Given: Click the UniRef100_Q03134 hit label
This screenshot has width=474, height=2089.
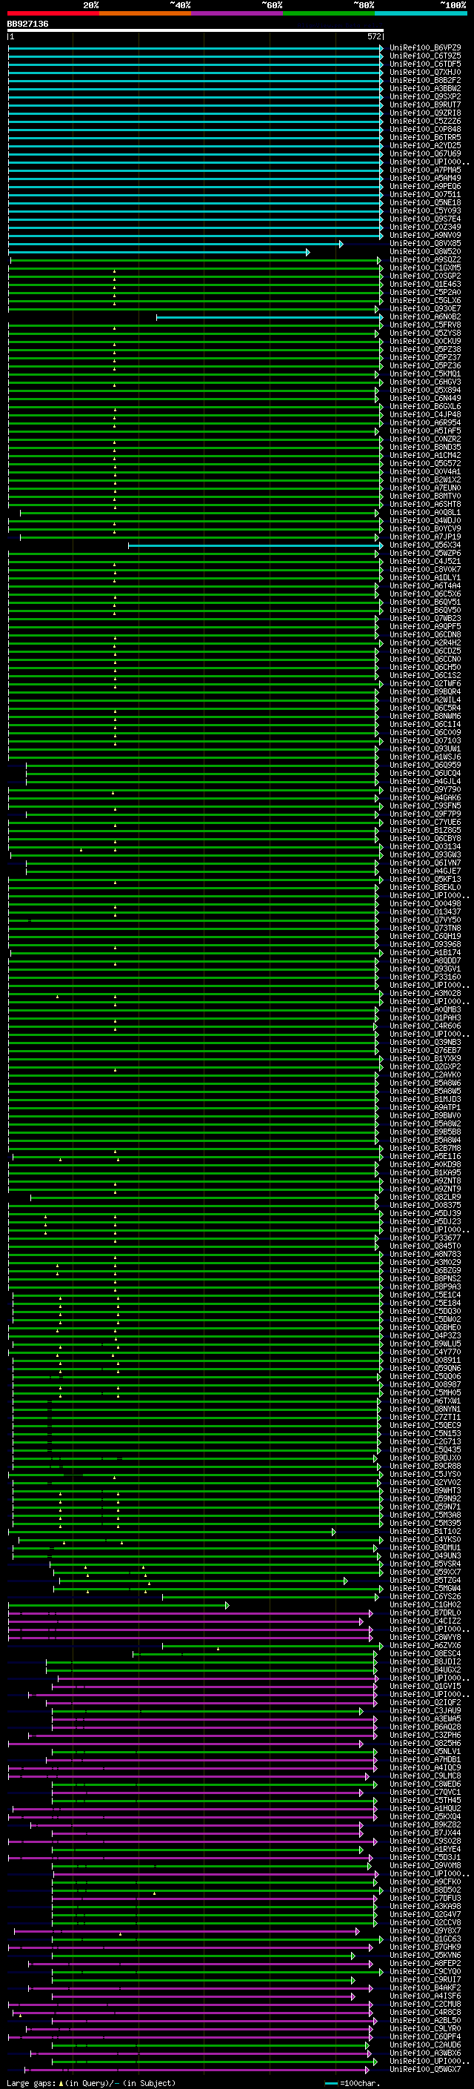Looking at the screenshot, I should point(425,846).
